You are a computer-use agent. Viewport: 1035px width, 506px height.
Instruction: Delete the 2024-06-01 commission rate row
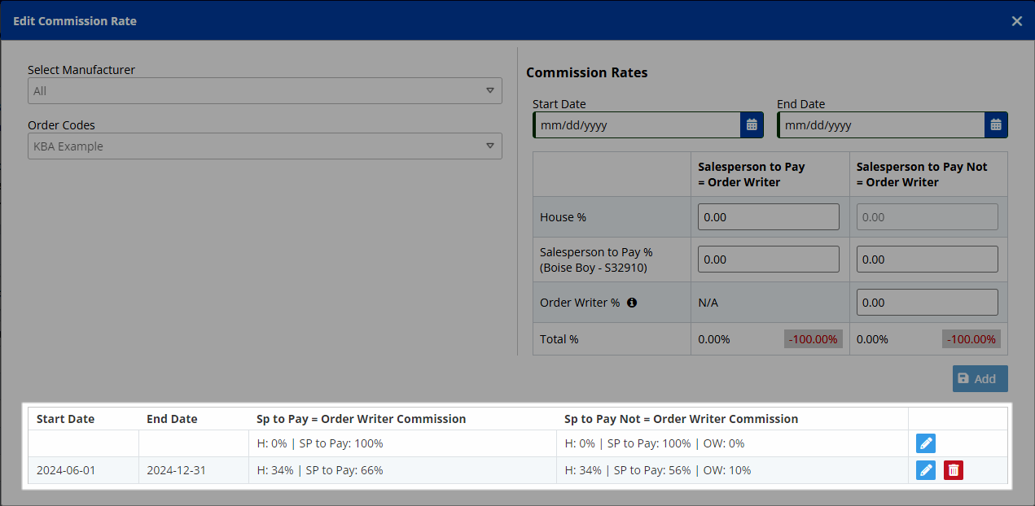[x=954, y=470]
